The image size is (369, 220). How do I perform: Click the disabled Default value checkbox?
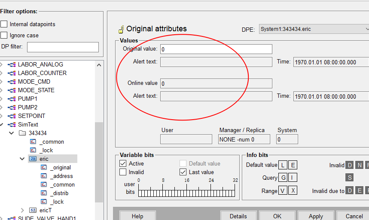point(183,163)
